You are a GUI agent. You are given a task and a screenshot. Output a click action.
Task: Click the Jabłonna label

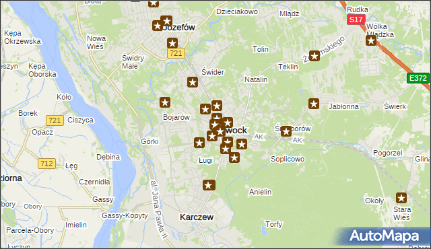(343, 106)
